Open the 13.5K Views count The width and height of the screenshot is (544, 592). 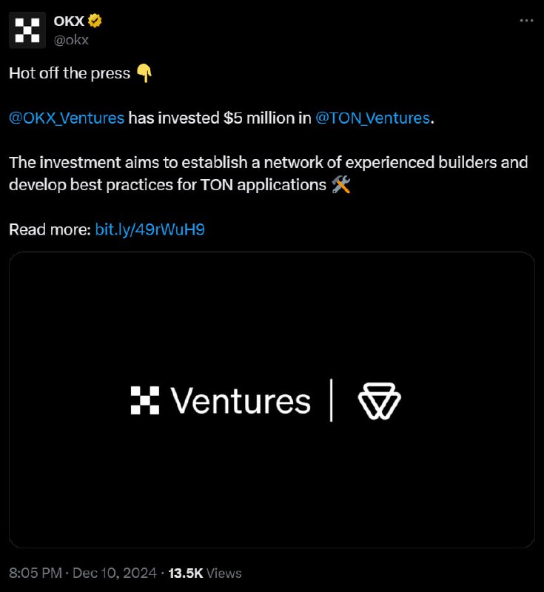point(205,573)
